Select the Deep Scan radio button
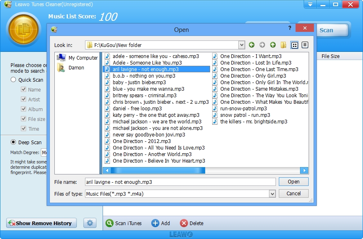This screenshot has width=363, height=239. (14, 142)
